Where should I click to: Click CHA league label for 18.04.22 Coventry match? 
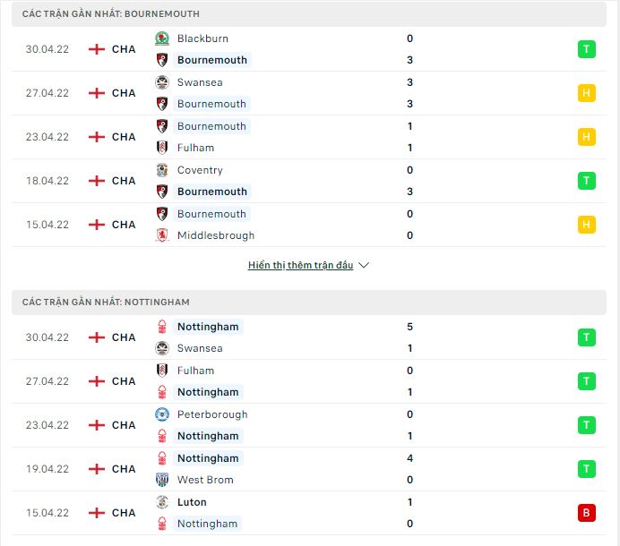pyautogui.click(x=124, y=181)
